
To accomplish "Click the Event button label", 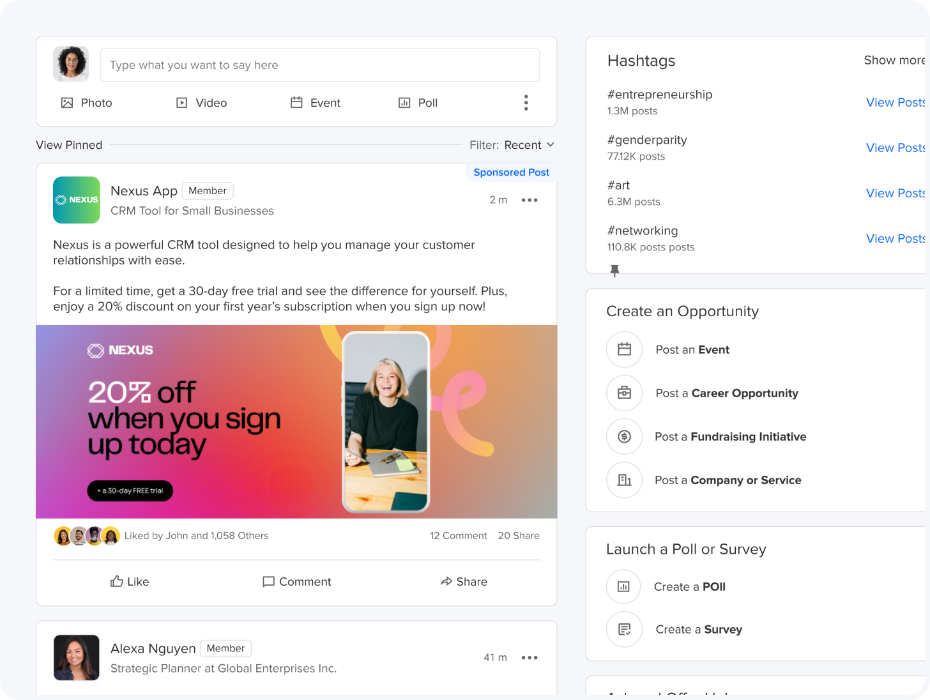I will pos(325,103).
